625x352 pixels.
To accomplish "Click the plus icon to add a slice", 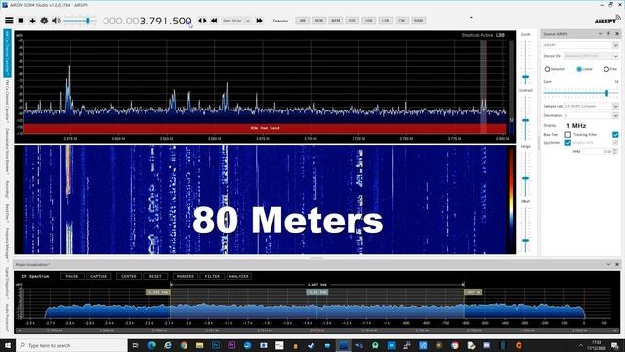I will click(x=32, y=21).
